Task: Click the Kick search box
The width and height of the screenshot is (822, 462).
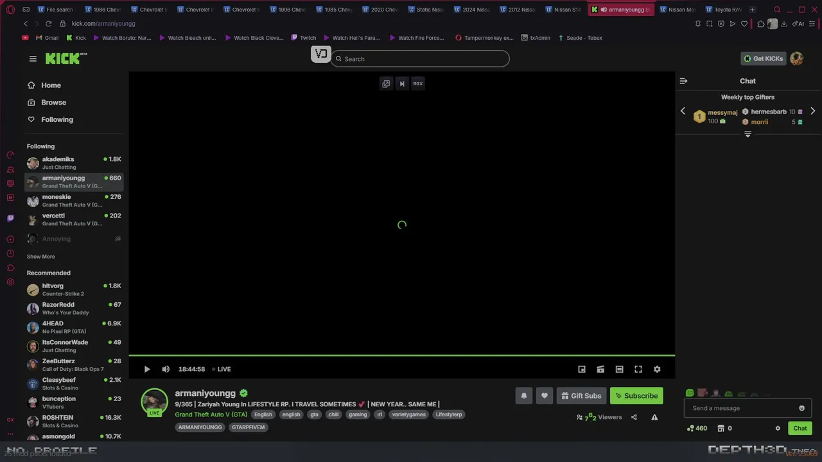Action: [420, 58]
